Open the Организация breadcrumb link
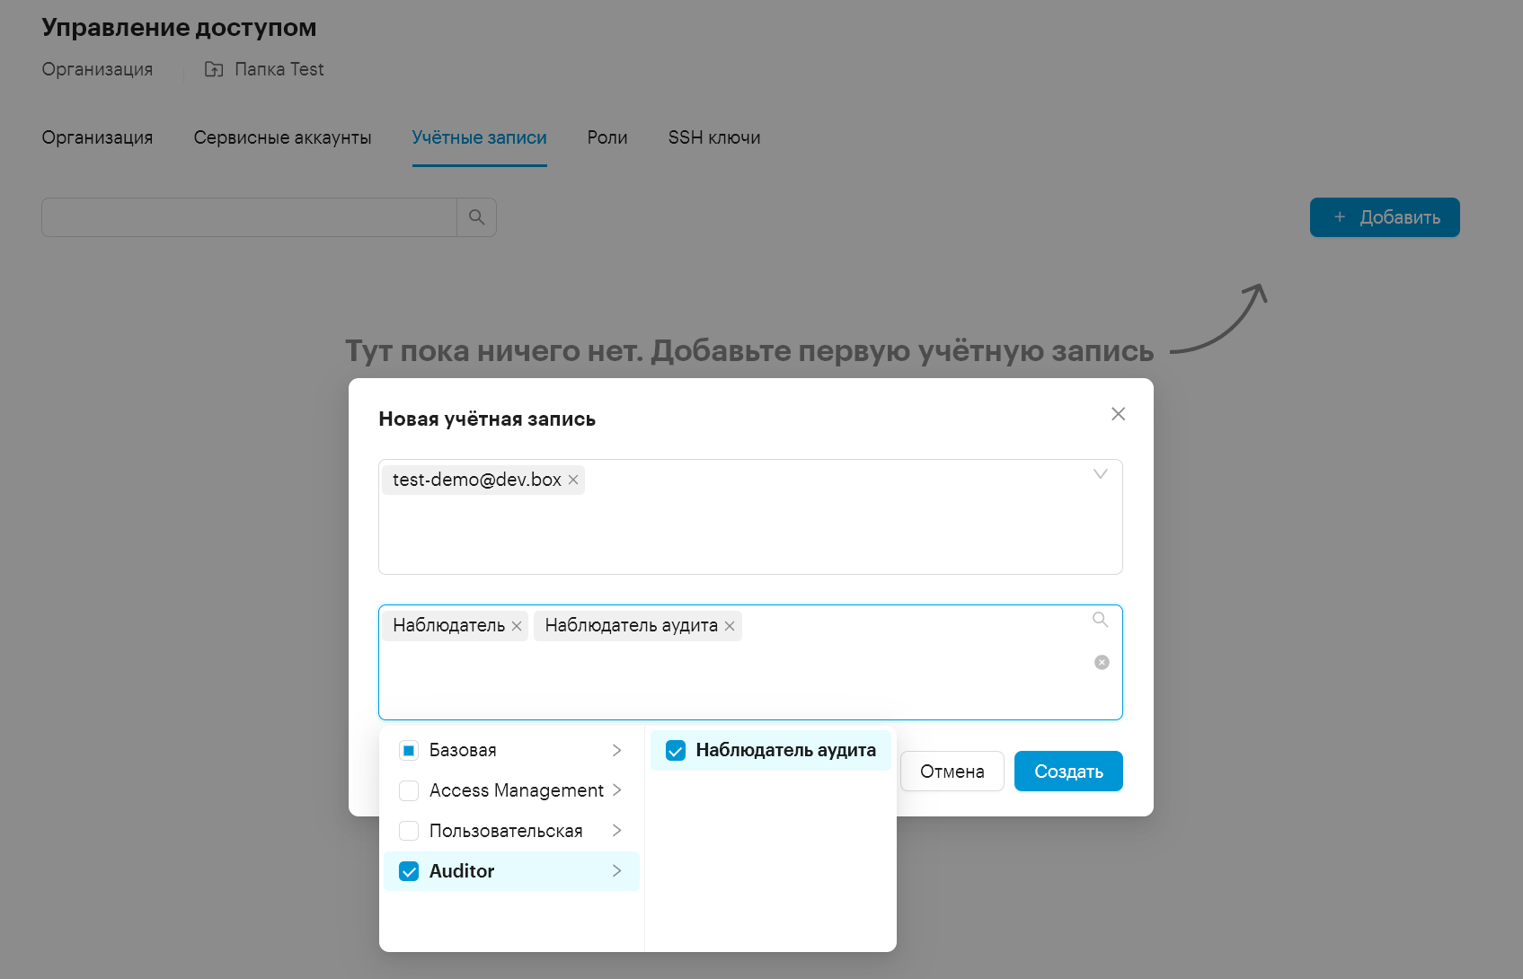 pos(97,69)
